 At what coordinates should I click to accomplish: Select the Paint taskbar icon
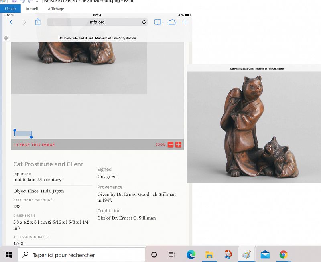pyautogui.click(x=246, y=254)
